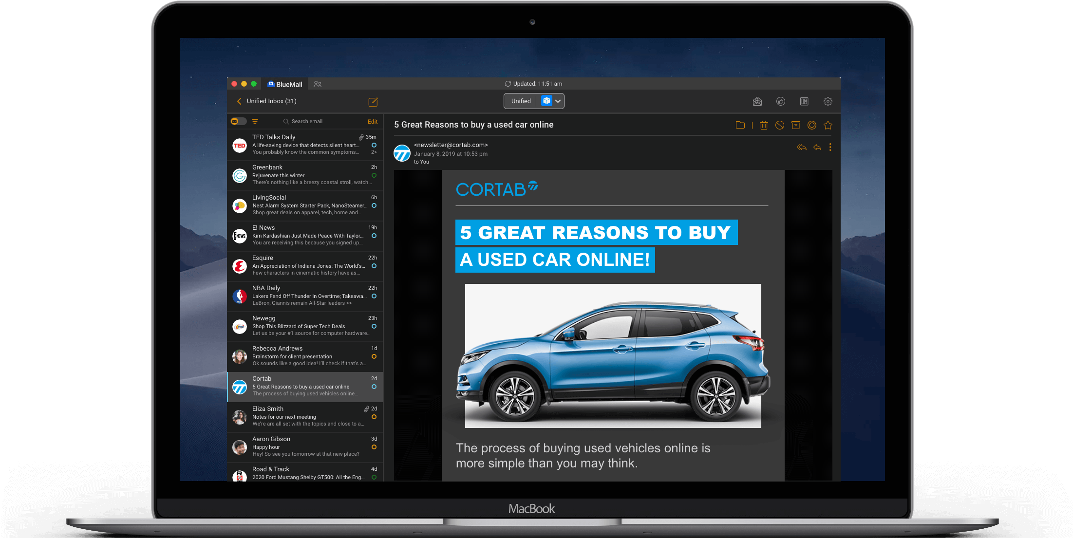
Task: Open the filter icon in the list toolbar
Action: (255, 121)
